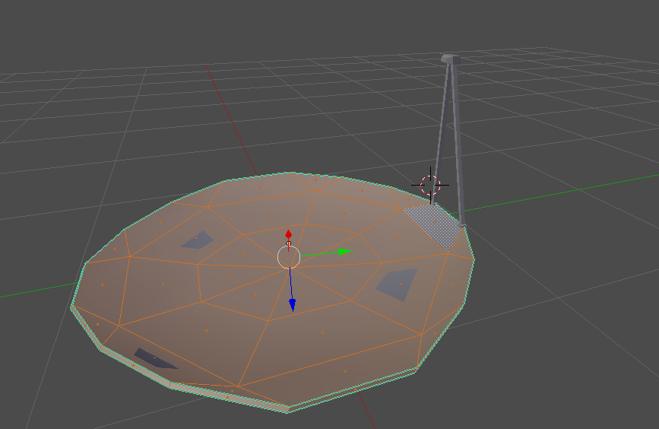Viewport: 659px width, 429px height.
Task: Click the left leg of the tripod
Action: [440, 129]
